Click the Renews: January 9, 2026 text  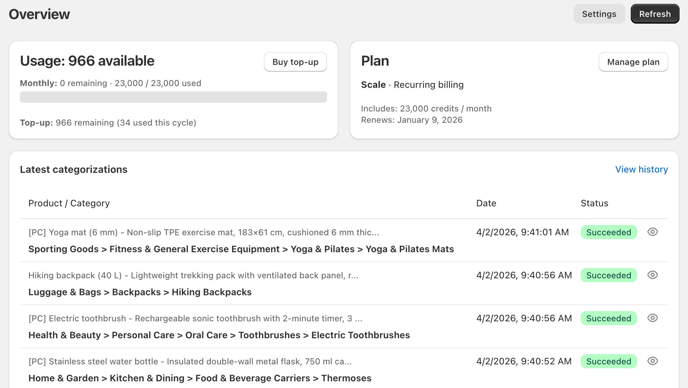pyautogui.click(x=412, y=120)
